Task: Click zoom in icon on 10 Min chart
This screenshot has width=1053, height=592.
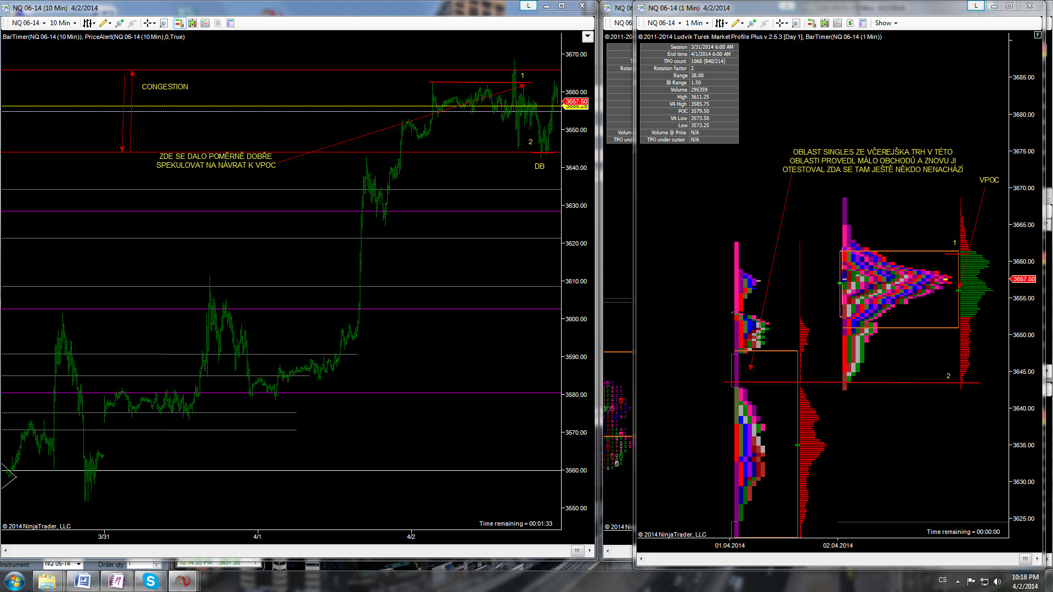Action: point(119,23)
